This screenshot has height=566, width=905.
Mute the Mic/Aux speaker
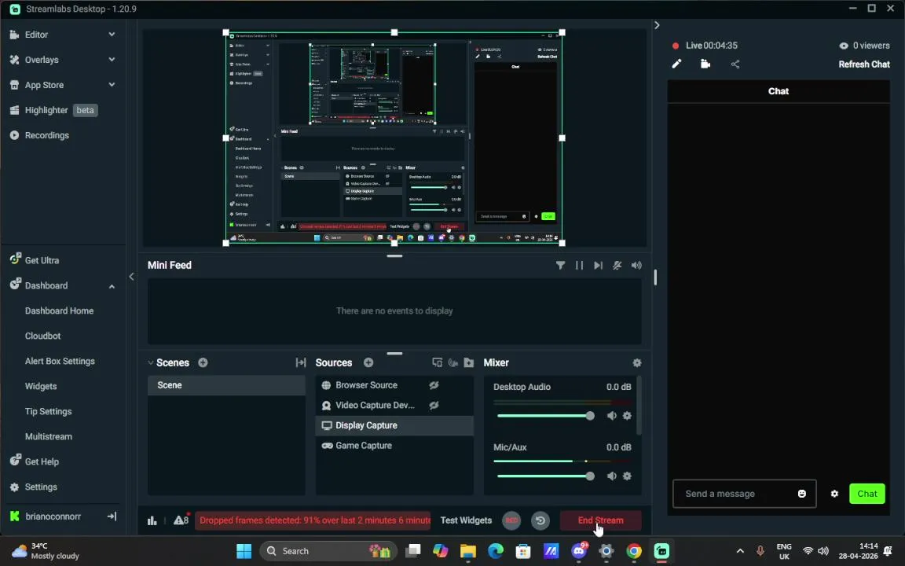[x=611, y=476]
